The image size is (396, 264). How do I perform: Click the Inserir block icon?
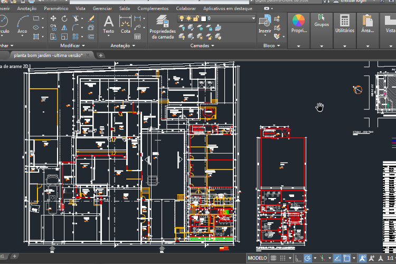tap(265, 24)
